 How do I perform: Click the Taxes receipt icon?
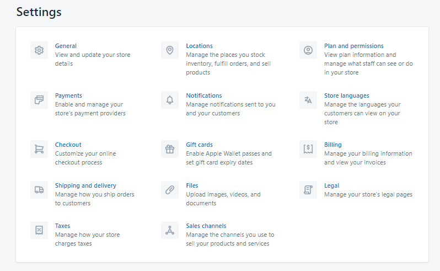pyautogui.click(x=39, y=230)
